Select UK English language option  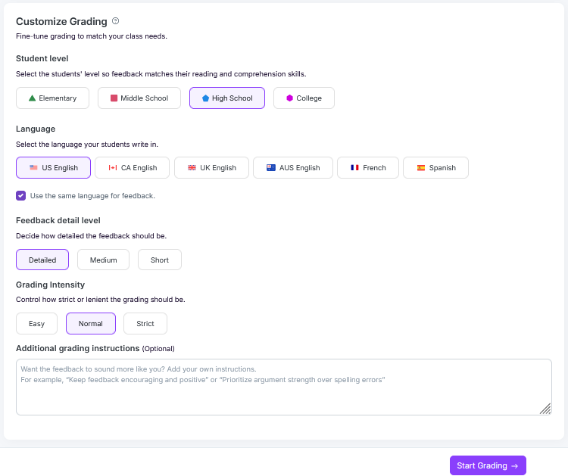[x=212, y=168]
